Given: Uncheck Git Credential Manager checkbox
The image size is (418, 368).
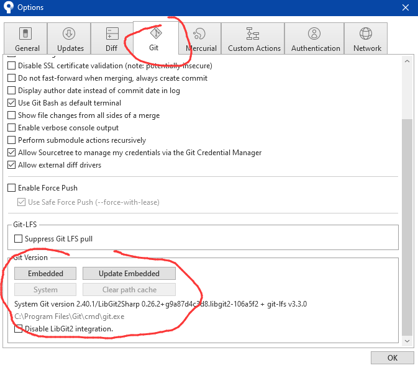Looking at the screenshot, I should tap(11, 153).
